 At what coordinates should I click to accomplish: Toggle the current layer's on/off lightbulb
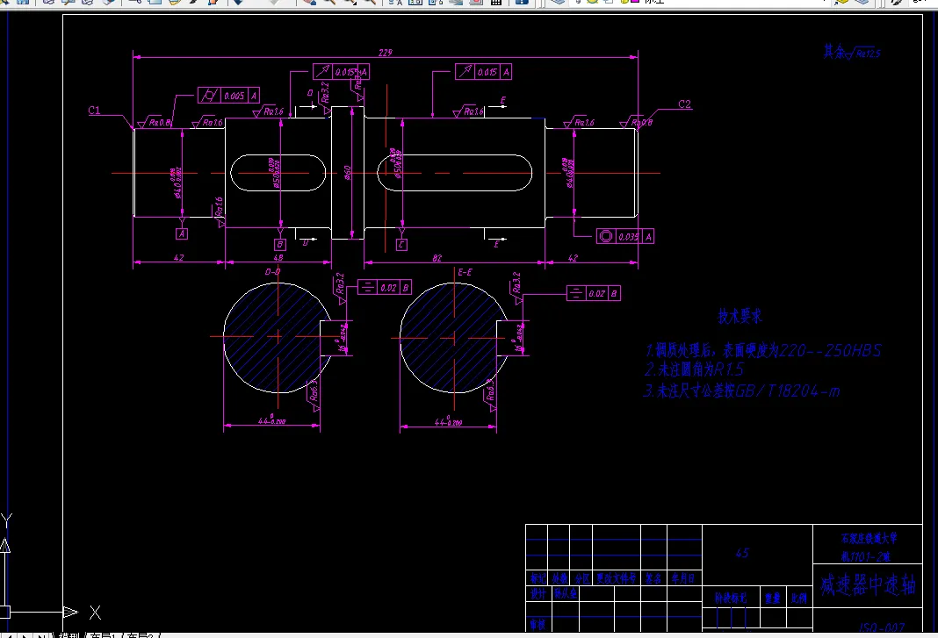pos(579,2)
